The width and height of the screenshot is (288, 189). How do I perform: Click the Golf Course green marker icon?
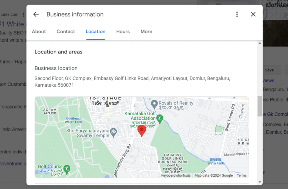coord(67,169)
